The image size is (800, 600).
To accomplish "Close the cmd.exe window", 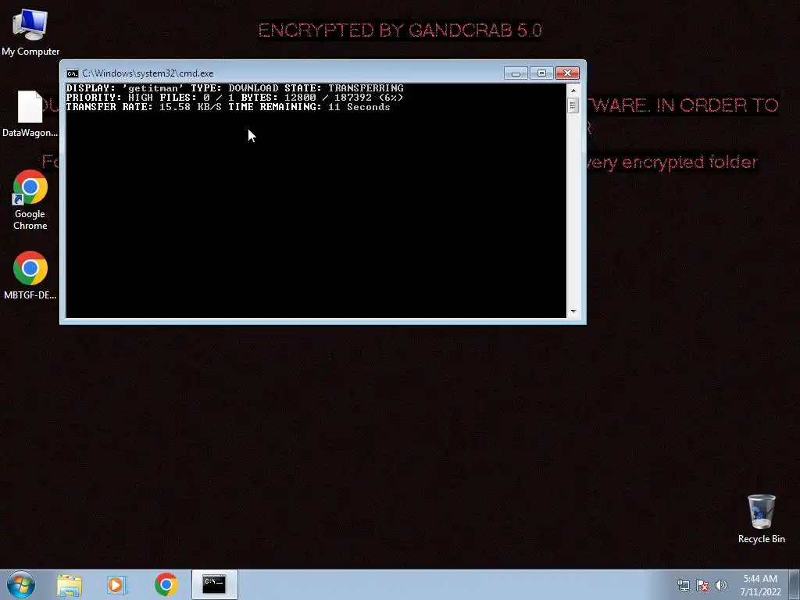I will [x=567, y=73].
